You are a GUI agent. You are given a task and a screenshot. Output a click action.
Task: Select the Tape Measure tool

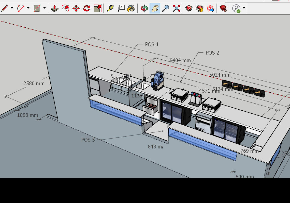(110, 8)
